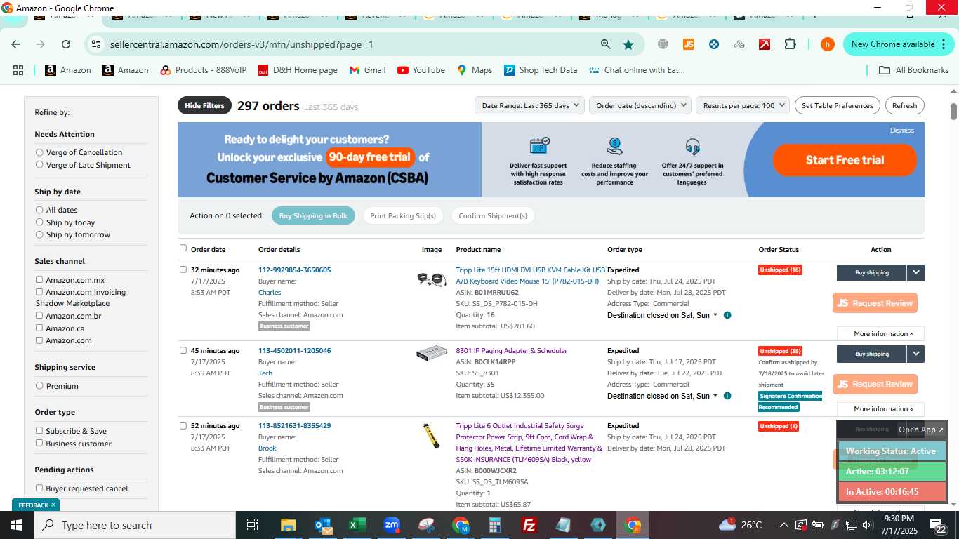Check the Subscribe & Save filter
This screenshot has height=539, width=959.
coord(39,431)
